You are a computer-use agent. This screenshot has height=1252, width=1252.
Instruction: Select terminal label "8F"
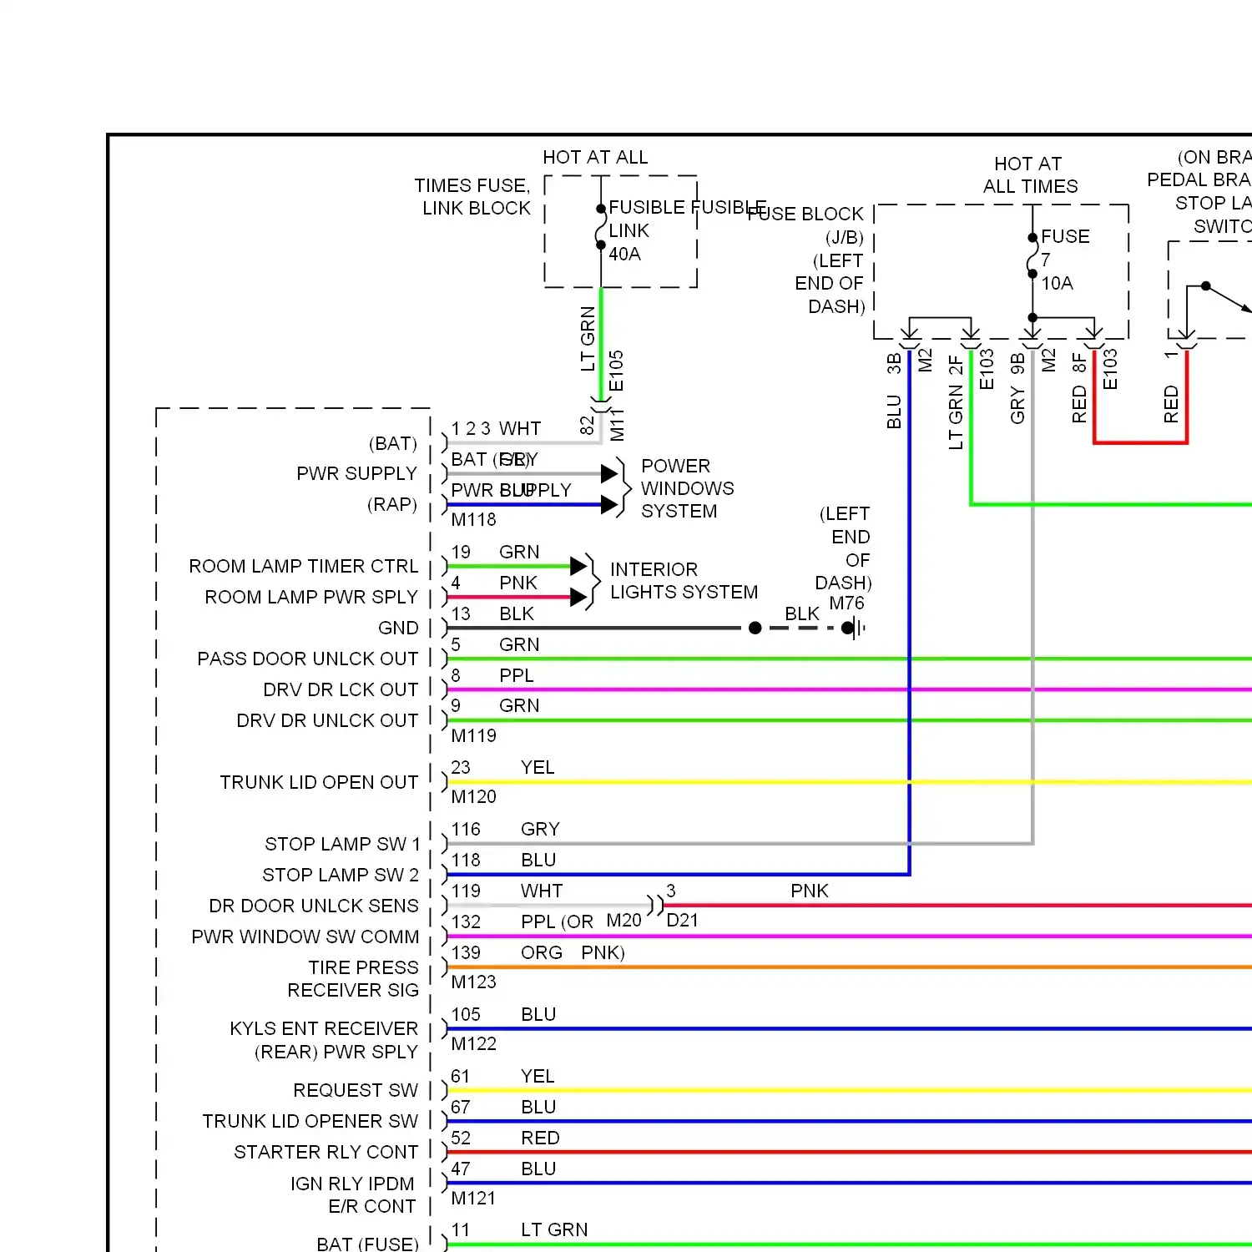[x=1079, y=363]
